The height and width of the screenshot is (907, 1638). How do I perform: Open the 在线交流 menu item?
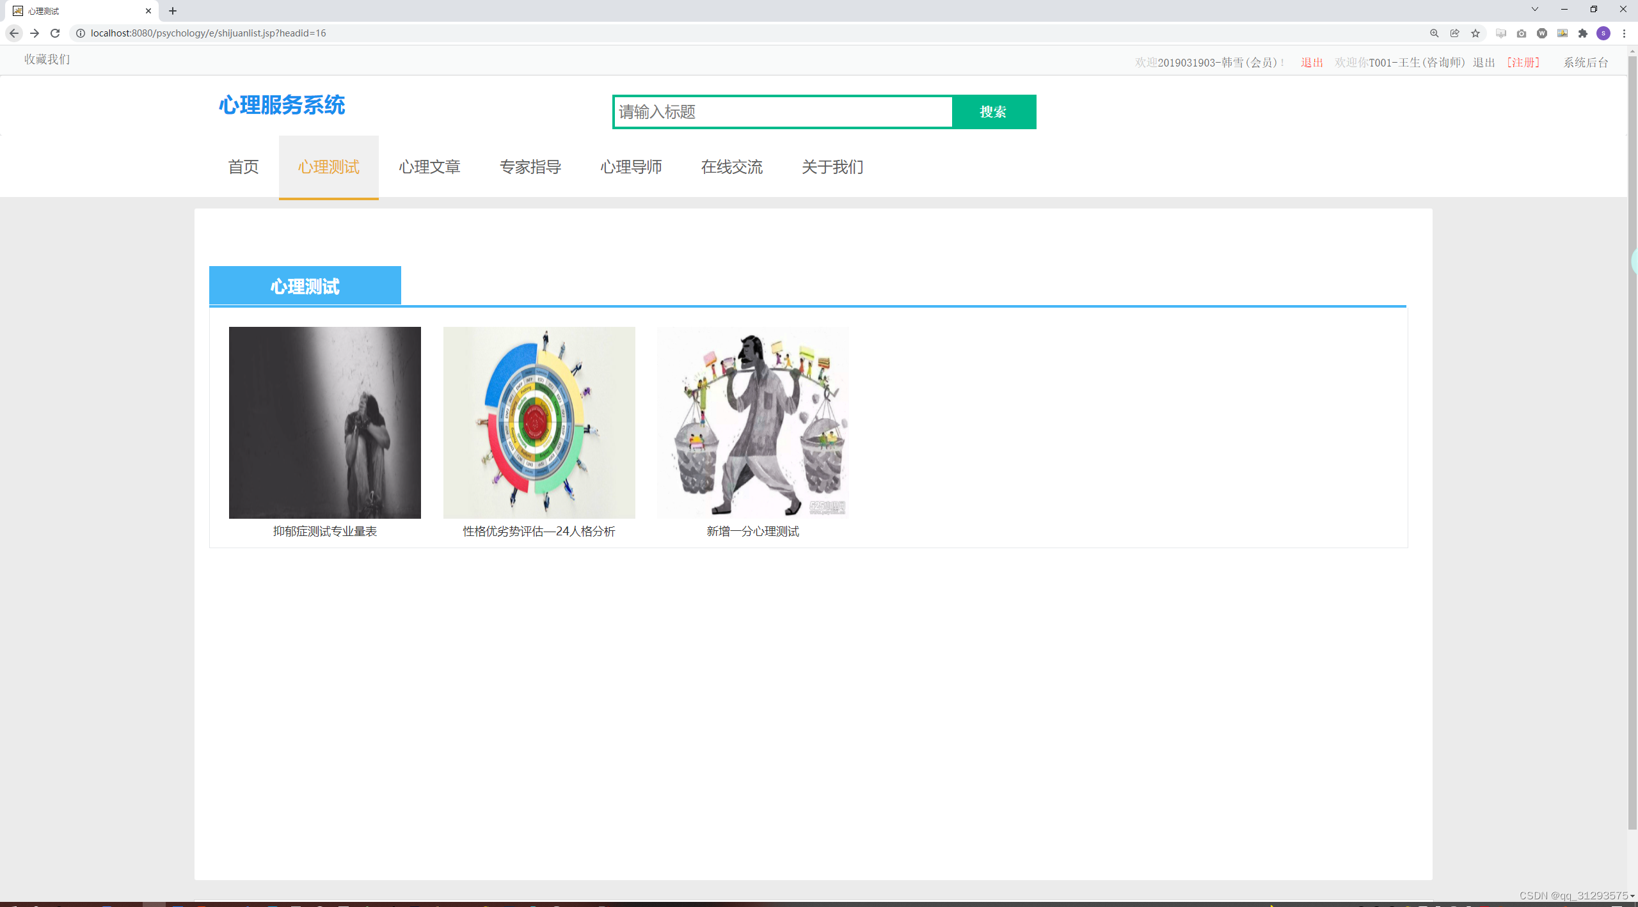[x=731, y=167]
